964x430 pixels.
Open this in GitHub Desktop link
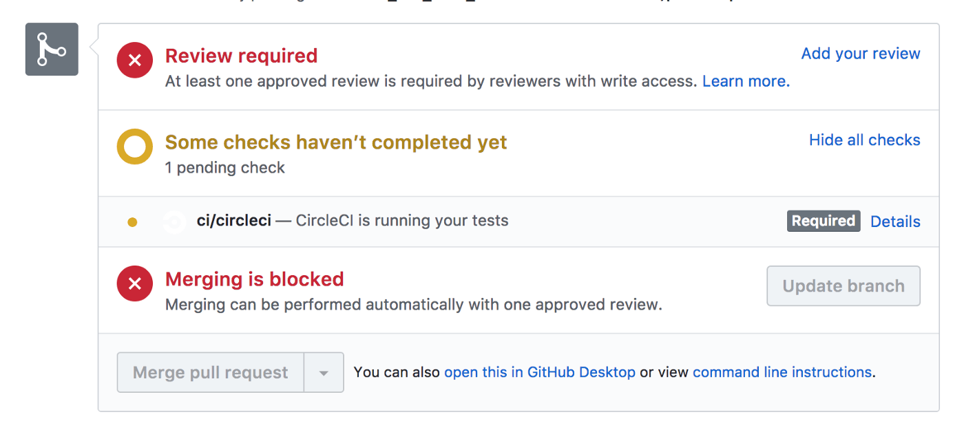[540, 372]
